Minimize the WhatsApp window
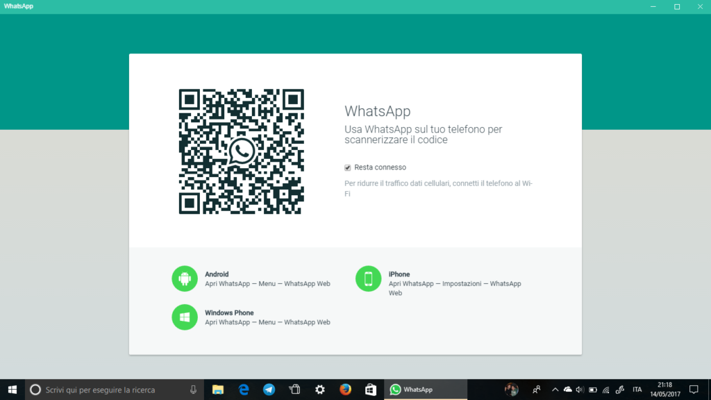The width and height of the screenshot is (711, 400). [x=653, y=7]
